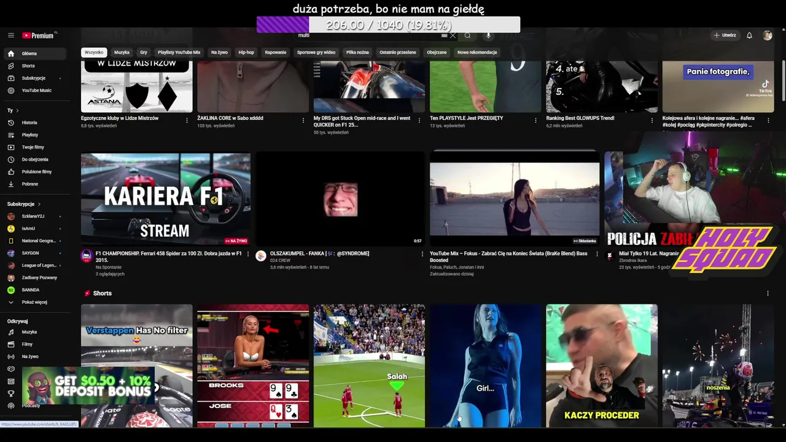This screenshot has width=786, height=442.
Task: Click the donation goal progress bar
Action: (x=388, y=25)
